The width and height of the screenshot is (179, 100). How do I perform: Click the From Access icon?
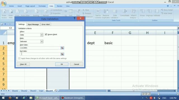pyautogui.click(x=4, y=12)
